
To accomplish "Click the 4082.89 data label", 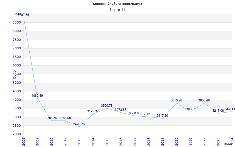I will coord(37,96).
